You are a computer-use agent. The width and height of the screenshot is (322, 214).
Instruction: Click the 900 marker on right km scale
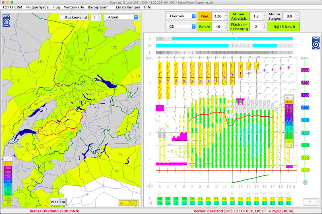[305, 70]
